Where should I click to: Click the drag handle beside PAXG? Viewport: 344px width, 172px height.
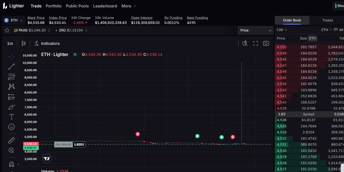(x=49, y=30)
